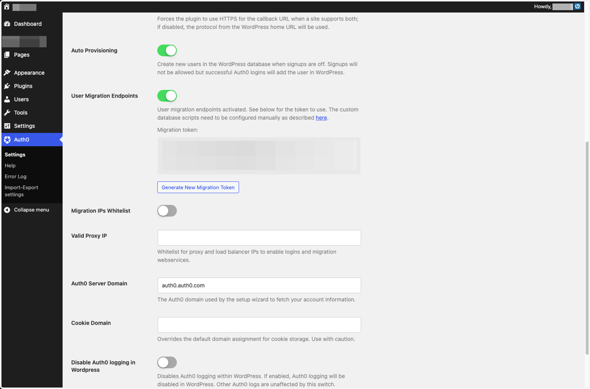Click the Users person icon
Screen dimensions: 590x389
pos(7,99)
